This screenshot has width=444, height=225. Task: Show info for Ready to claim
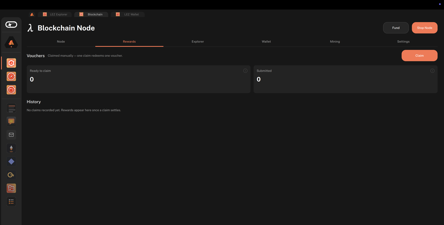(x=245, y=71)
